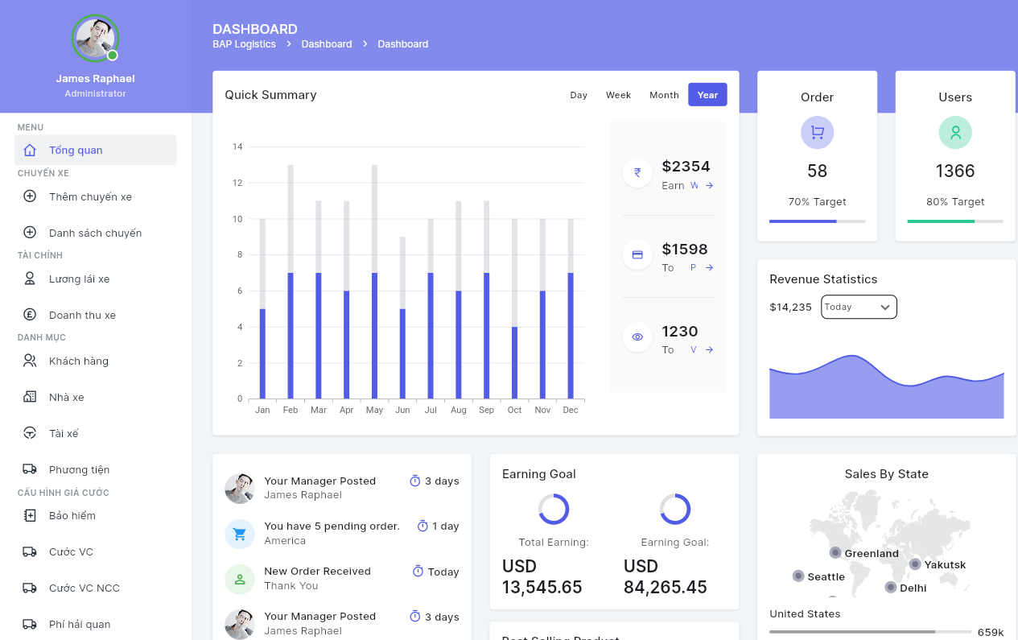Expand the arrow next to $1598 total
Image resolution: width=1018 pixels, height=640 pixels.
point(709,268)
